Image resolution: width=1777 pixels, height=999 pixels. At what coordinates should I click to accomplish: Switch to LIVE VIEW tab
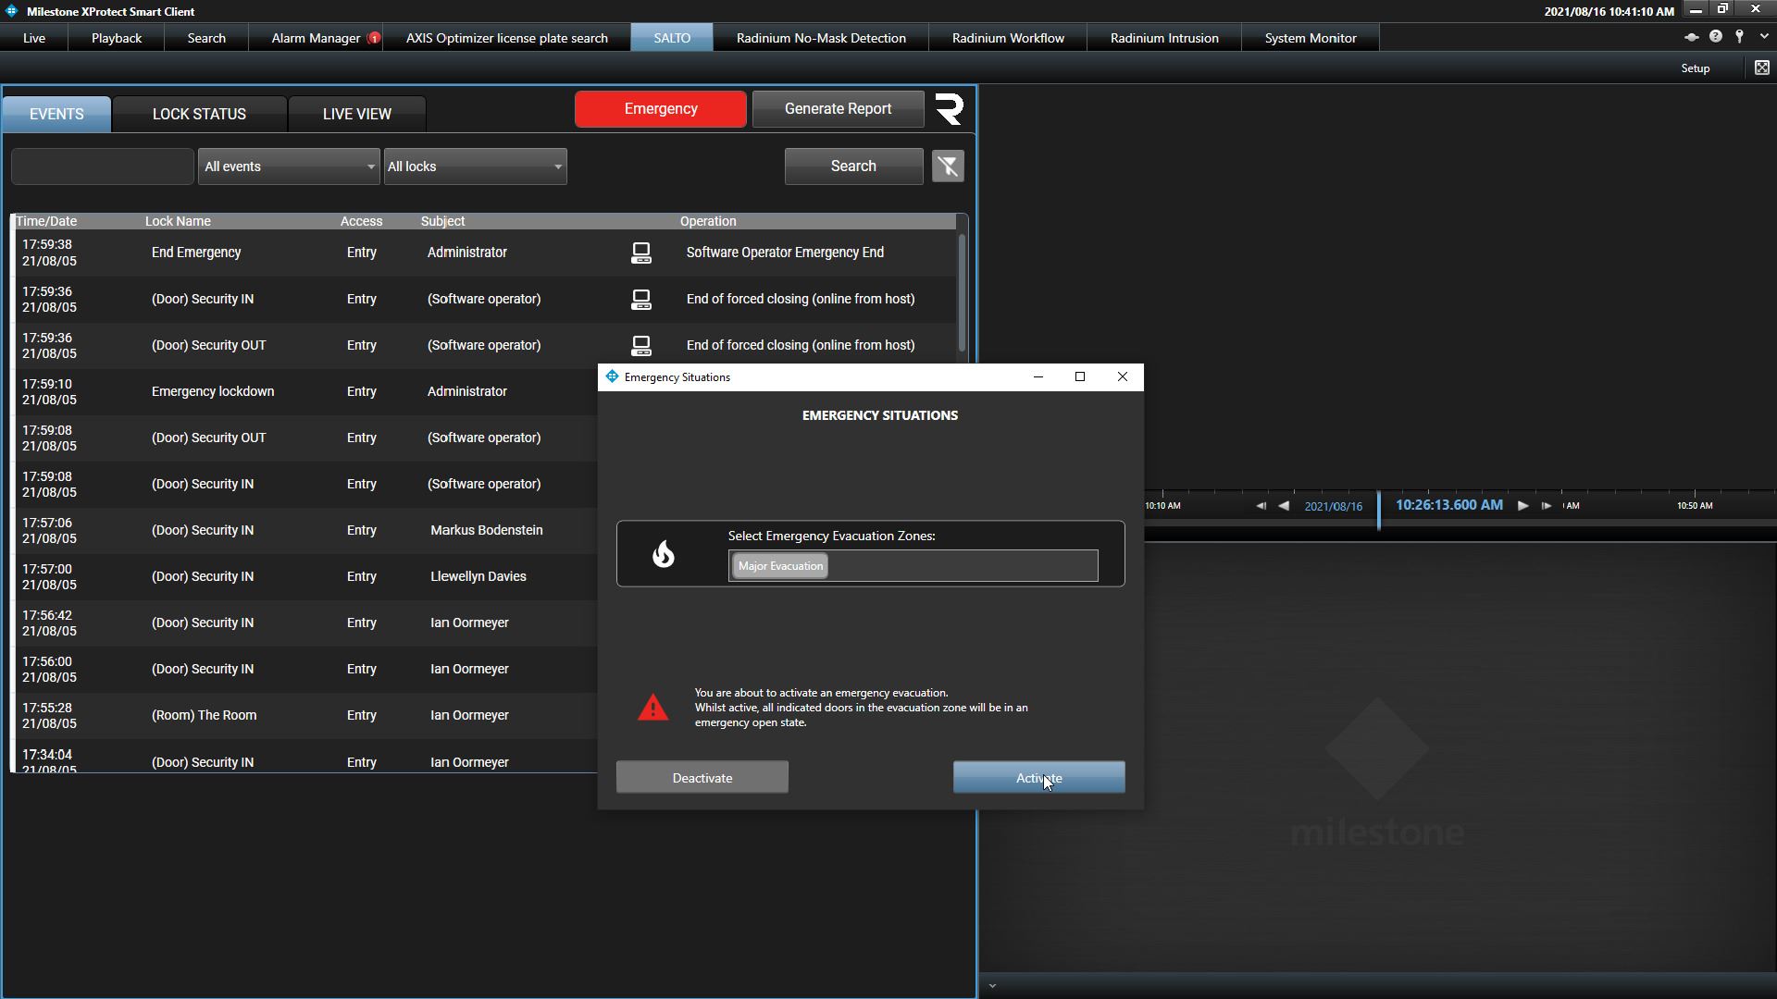pyautogui.click(x=357, y=114)
